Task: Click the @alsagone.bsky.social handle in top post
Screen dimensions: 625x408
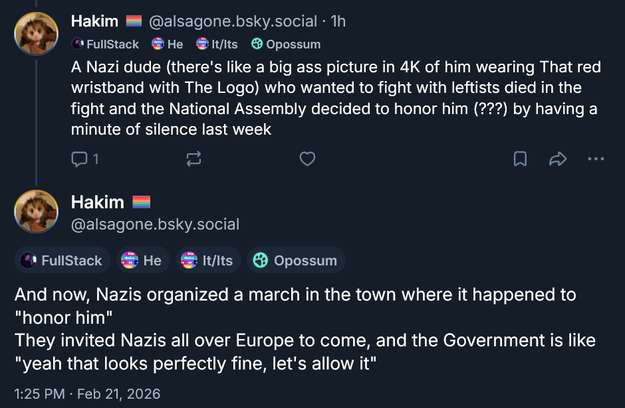Action: point(232,21)
